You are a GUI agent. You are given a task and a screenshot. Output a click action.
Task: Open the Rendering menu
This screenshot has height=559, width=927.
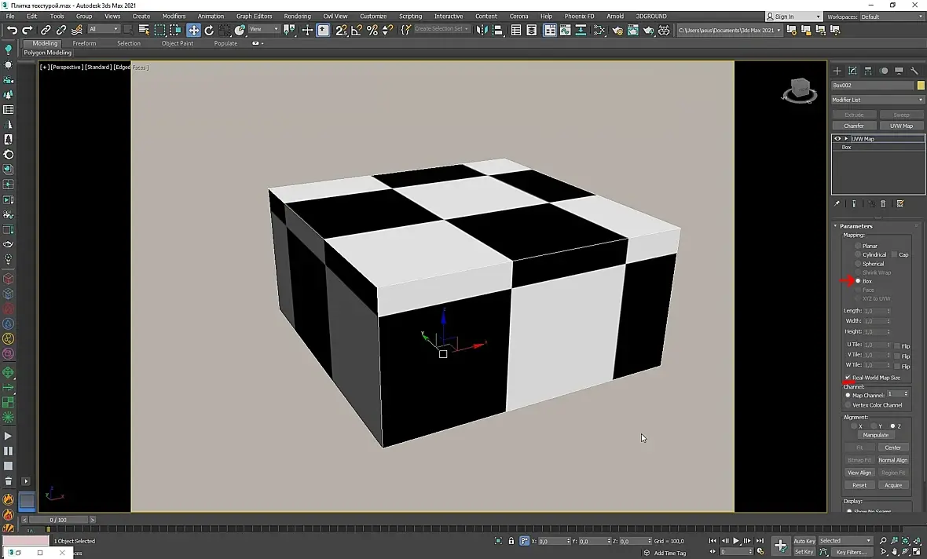pyautogui.click(x=297, y=16)
